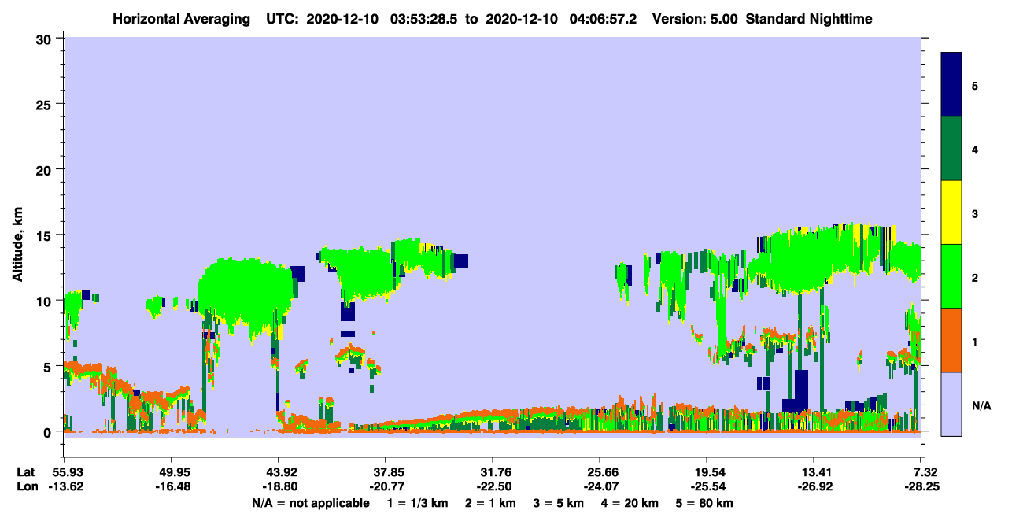Click the dark green colorbar segment labeled 4
The width and height of the screenshot is (1023, 525).
point(951,149)
